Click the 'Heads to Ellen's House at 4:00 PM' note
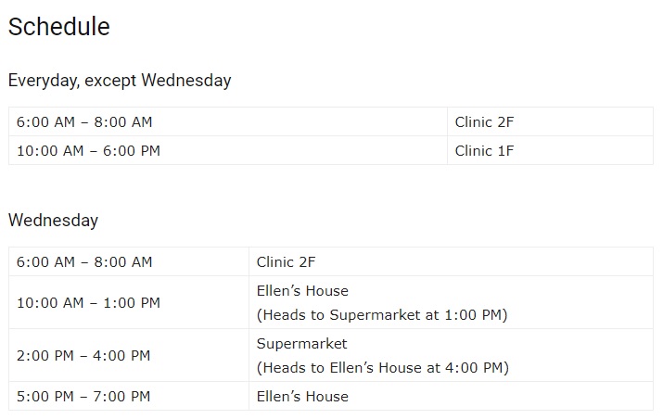 click(382, 368)
